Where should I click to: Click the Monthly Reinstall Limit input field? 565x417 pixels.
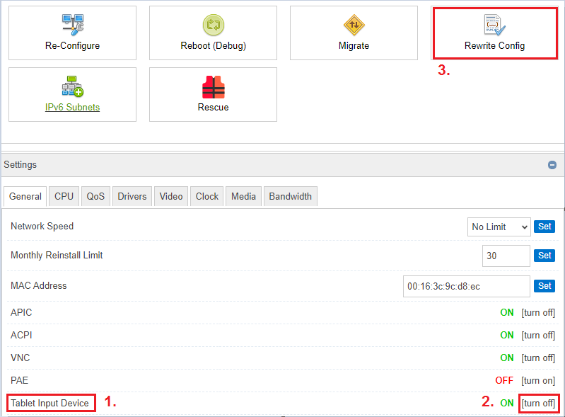[x=506, y=256]
